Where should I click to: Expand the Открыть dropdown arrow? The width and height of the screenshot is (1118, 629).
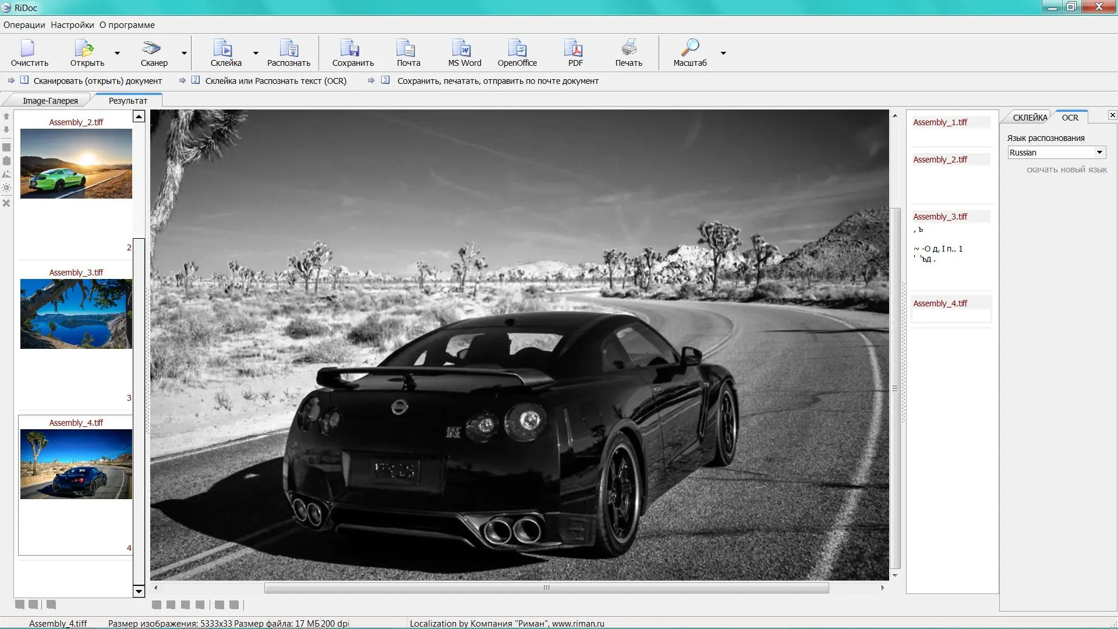(118, 53)
